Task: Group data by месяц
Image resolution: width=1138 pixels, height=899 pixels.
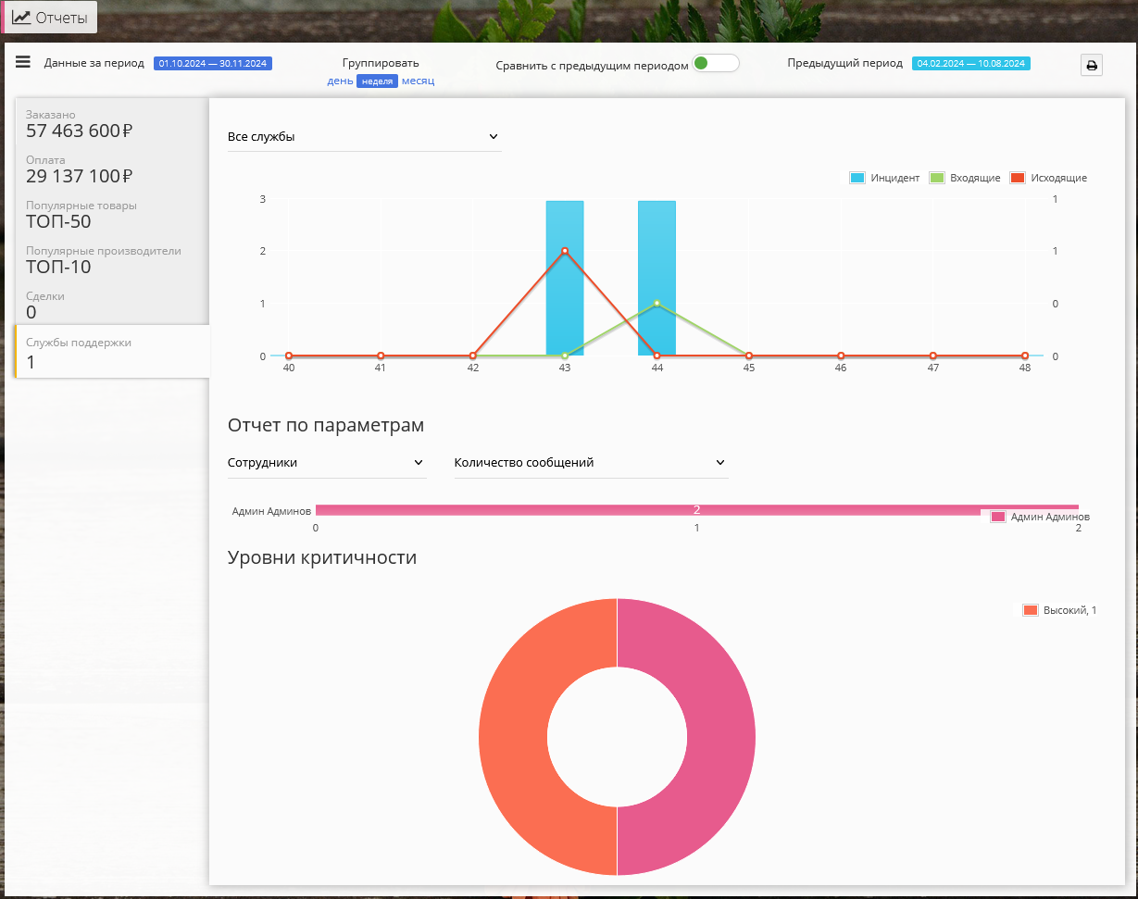Action: [x=418, y=81]
